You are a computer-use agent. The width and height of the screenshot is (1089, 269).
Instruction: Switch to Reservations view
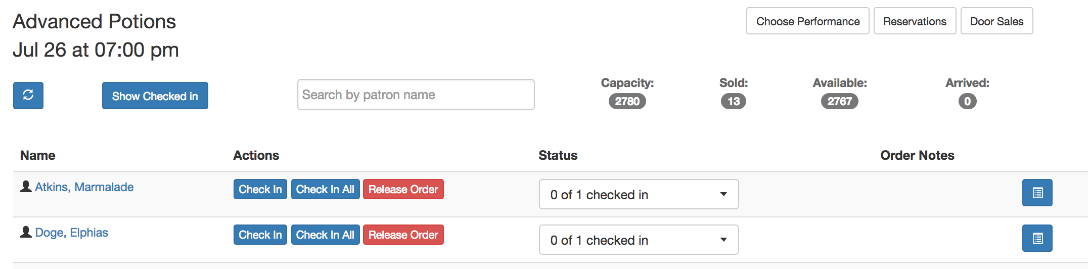pos(915,21)
